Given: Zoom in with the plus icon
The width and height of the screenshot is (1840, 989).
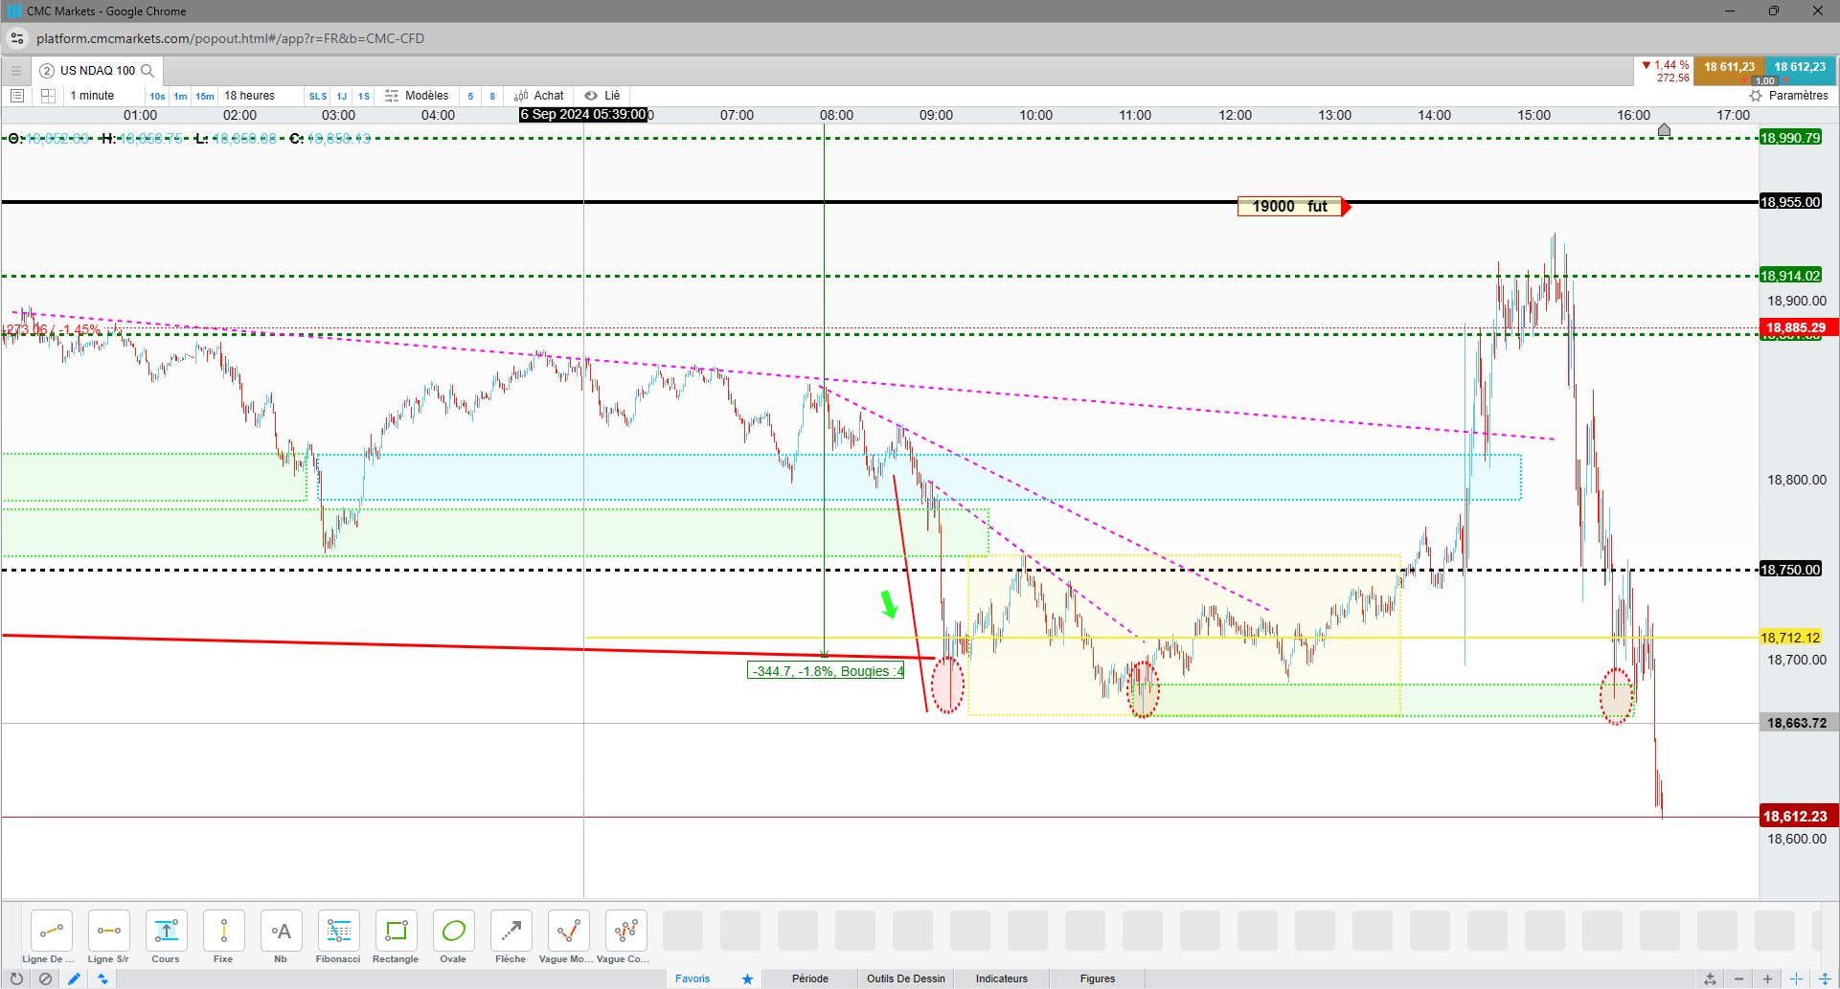Looking at the screenshot, I should [x=1767, y=978].
